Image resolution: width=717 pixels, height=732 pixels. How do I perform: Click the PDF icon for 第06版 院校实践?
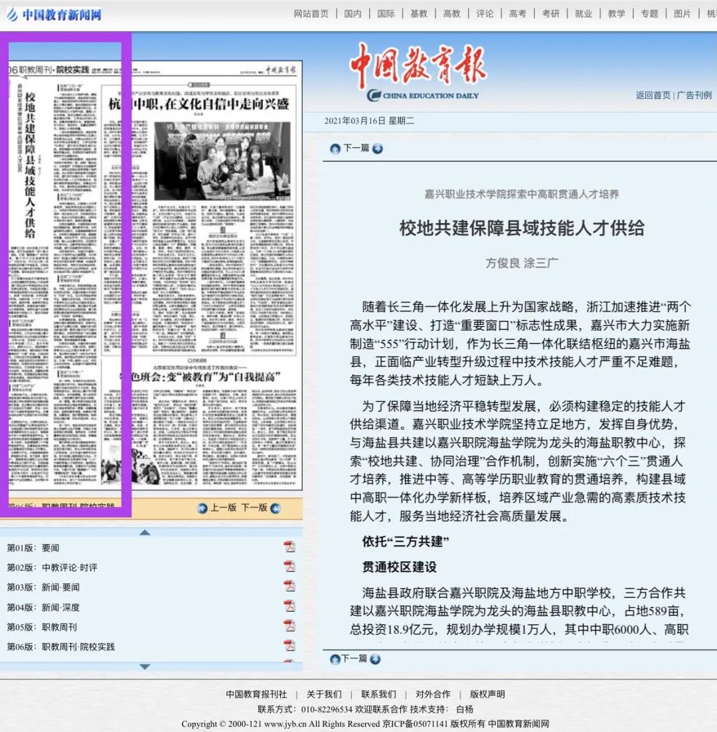(289, 646)
